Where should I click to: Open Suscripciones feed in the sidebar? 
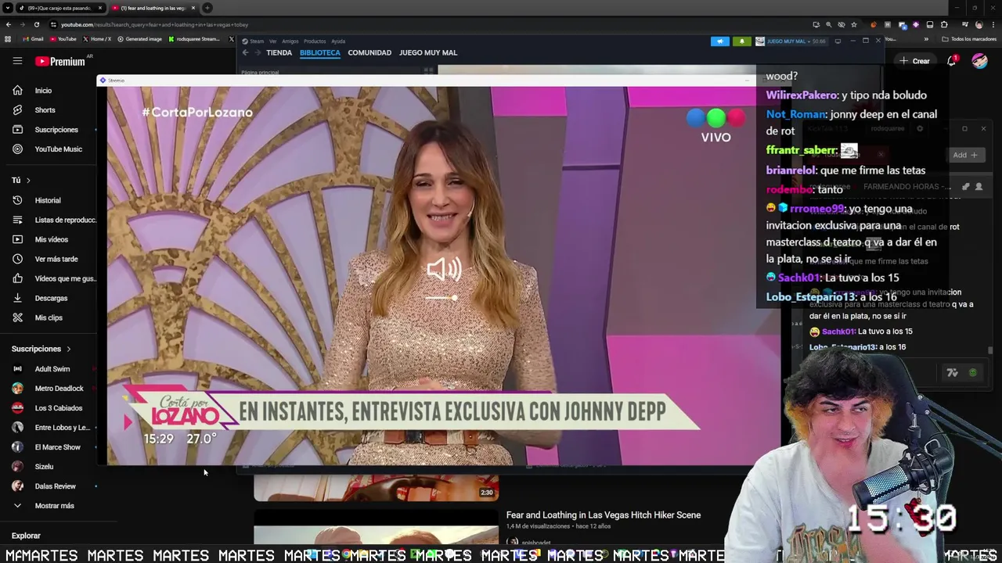click(56, 130)
